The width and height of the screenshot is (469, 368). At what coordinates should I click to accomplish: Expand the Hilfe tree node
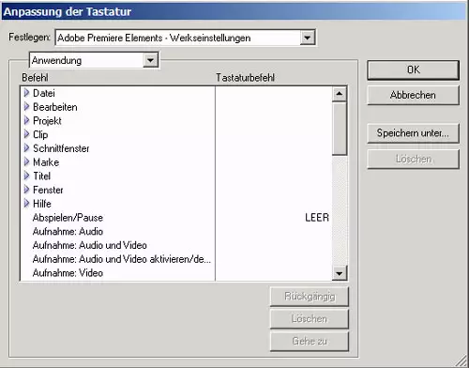coord(26,203)
